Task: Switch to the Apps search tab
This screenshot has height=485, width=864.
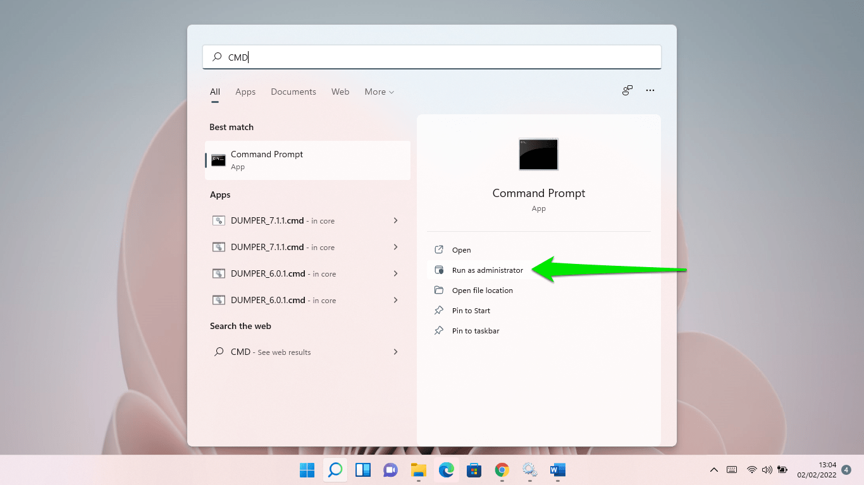Action: (245, 92)
